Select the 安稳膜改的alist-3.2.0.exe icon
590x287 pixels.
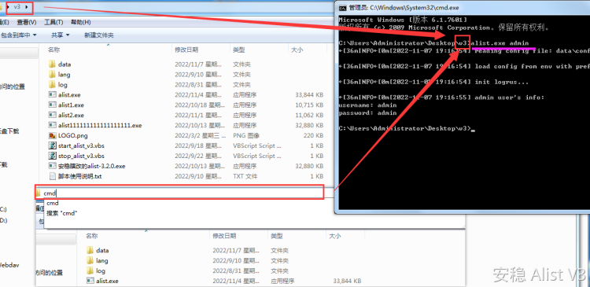[x=52, y=166]
